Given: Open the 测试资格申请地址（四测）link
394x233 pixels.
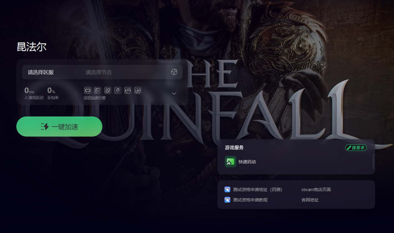Looking at the screenshot, I should [257, 189].
